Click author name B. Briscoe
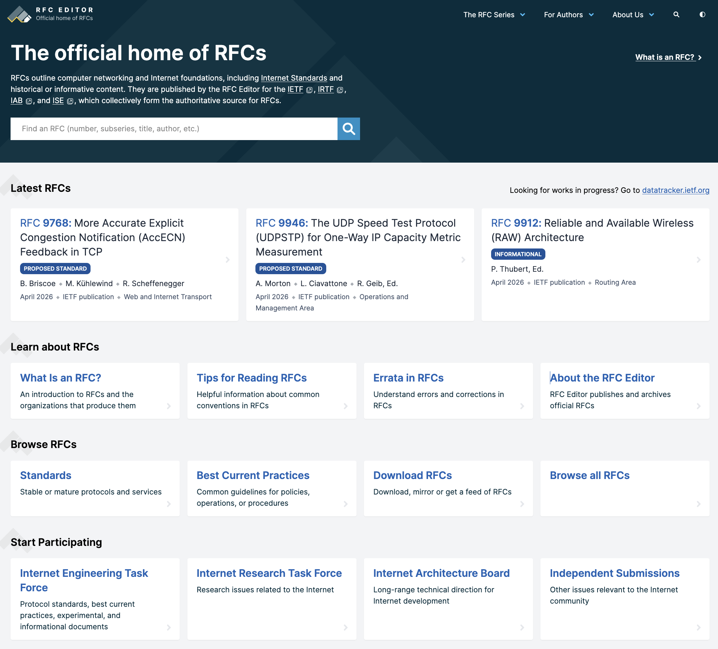 [x=38, y=284]
